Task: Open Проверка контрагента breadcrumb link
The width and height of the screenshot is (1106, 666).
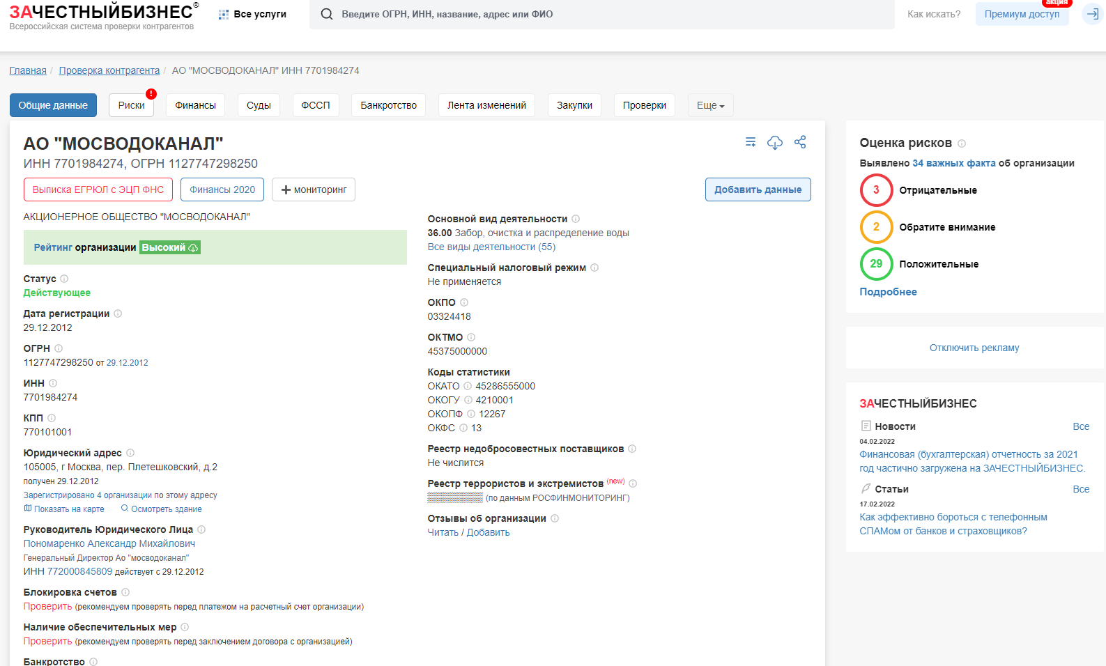Action: [109, 70]
